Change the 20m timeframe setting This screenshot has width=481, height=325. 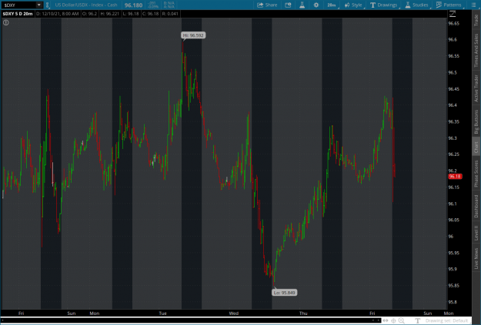tap(332, 5)
